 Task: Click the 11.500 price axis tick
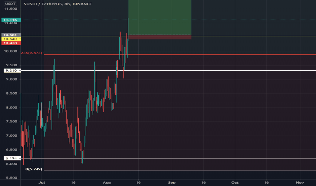(x=11, y=9)
